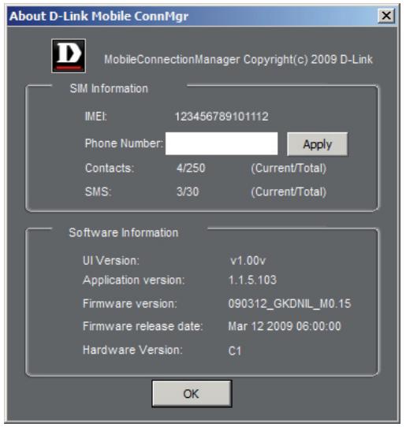Click the UI Version: label
The height and width of the screenshot is (427, 406).
tap(111, 261)
